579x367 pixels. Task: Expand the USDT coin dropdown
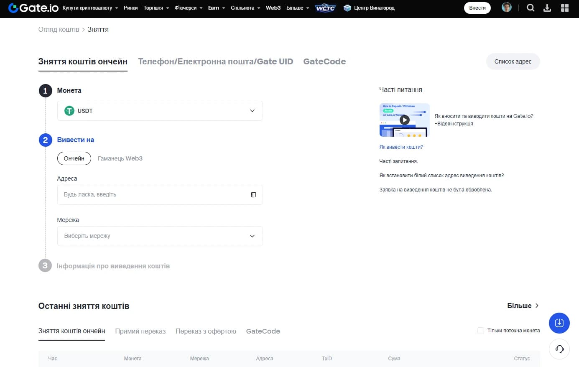click(160, 111)
